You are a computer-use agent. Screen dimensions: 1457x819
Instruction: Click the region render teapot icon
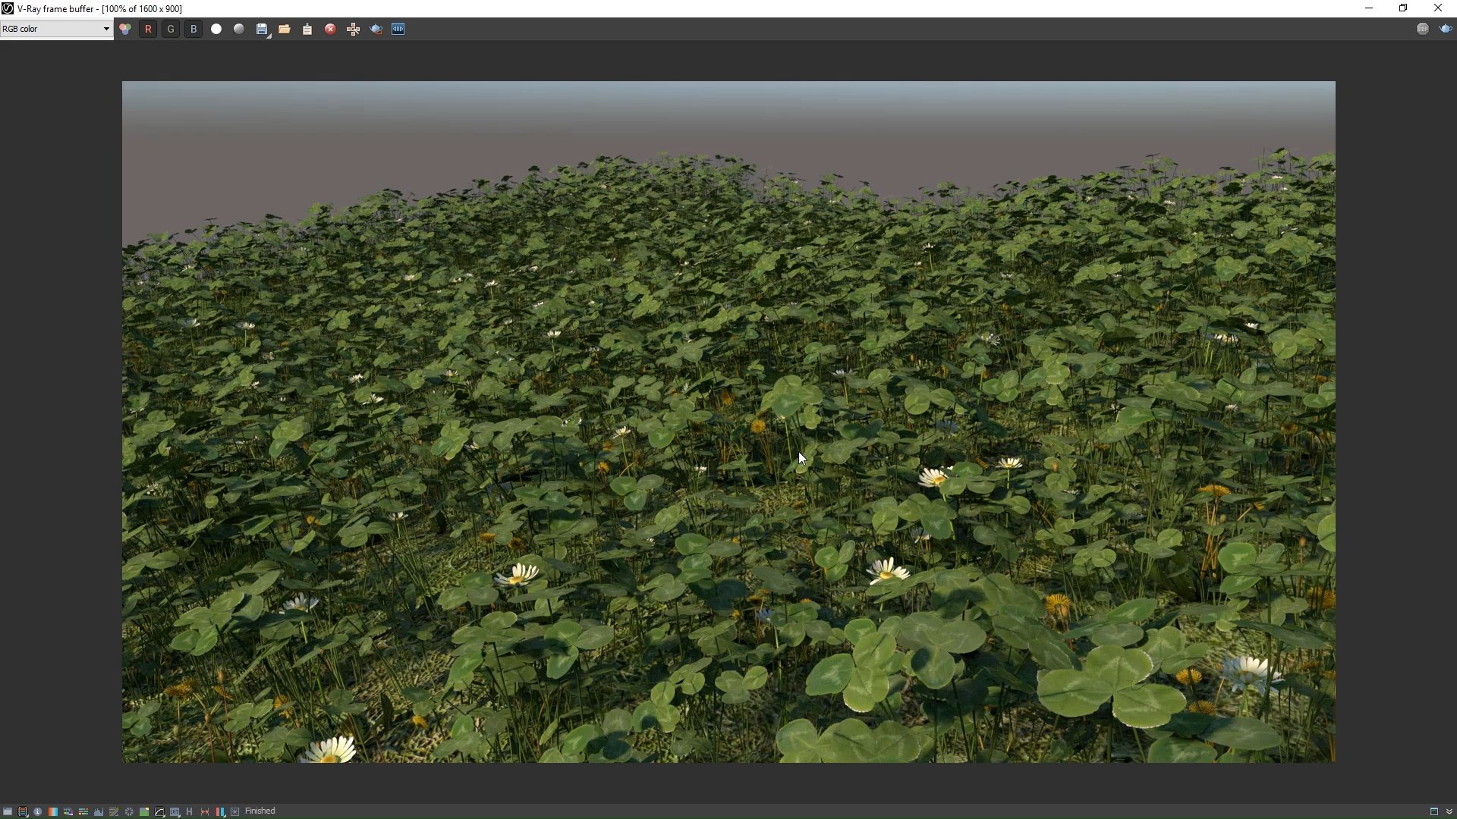pyautogui.click(x=376, y=29)
